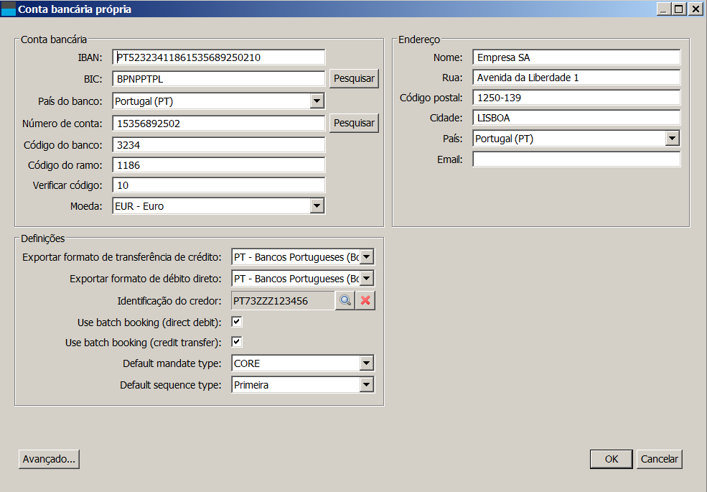Confirm with the OK button

point(611,459)
